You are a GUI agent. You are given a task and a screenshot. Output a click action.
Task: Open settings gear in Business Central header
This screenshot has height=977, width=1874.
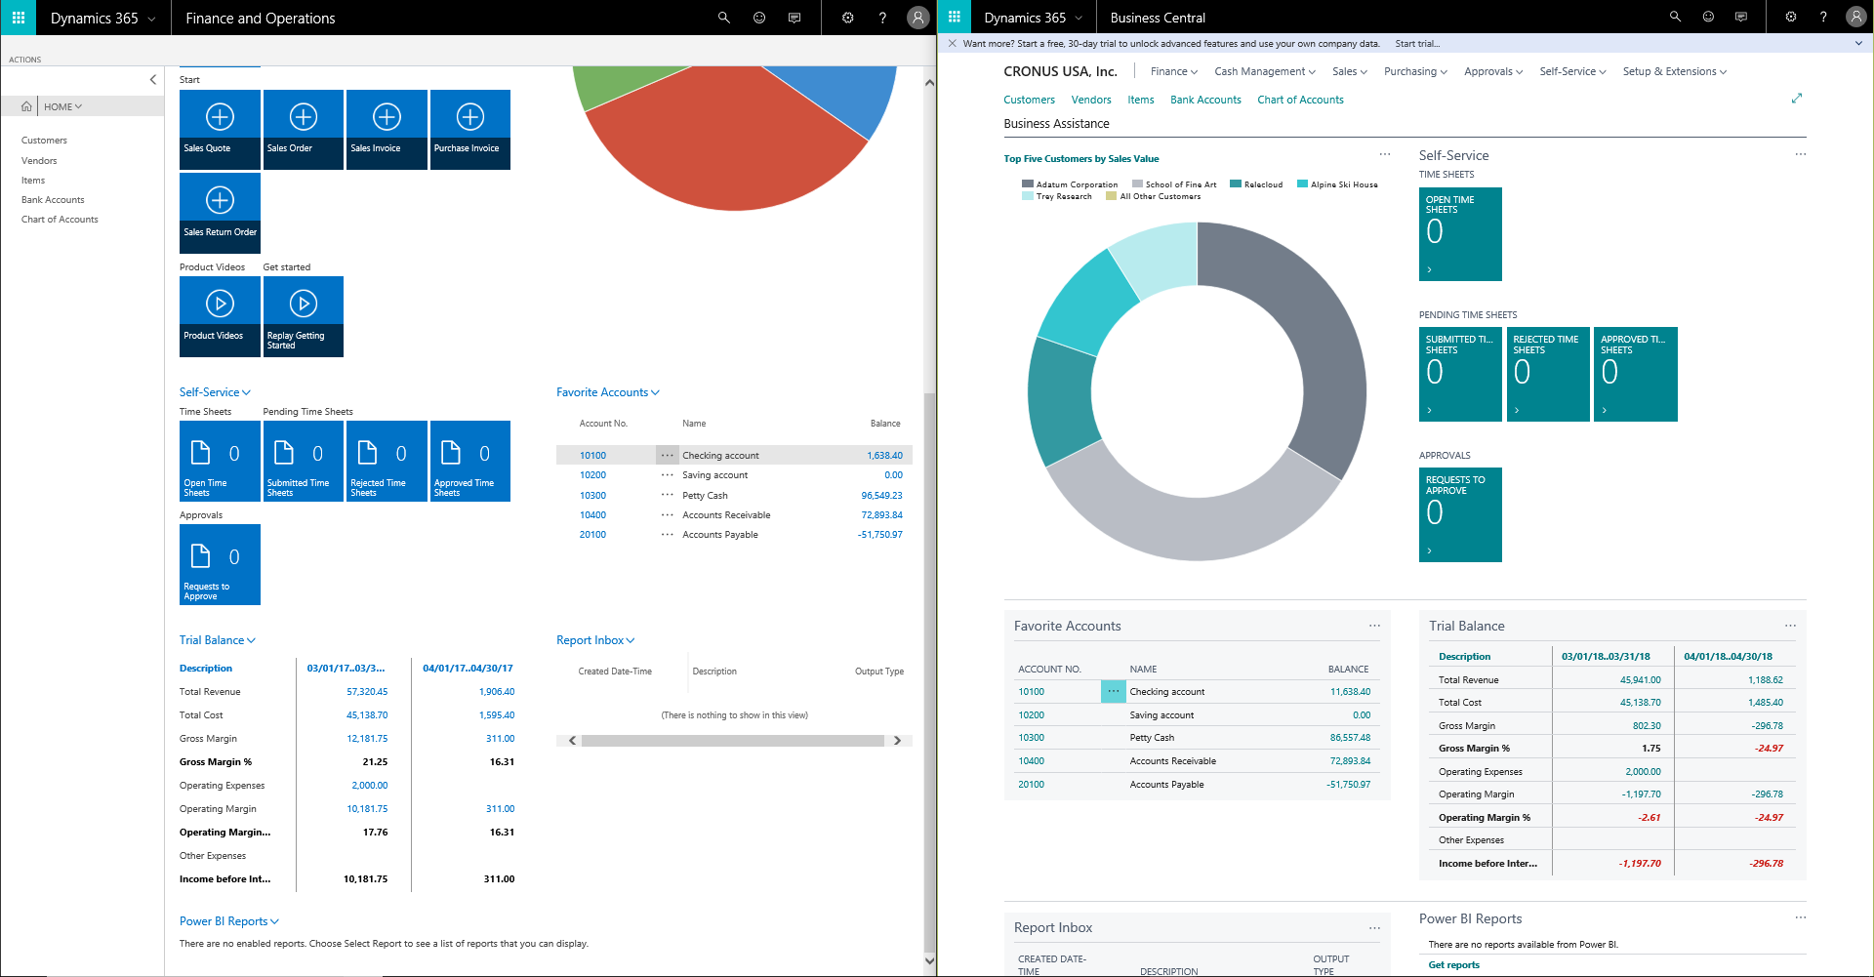(x=1791, y=17)
